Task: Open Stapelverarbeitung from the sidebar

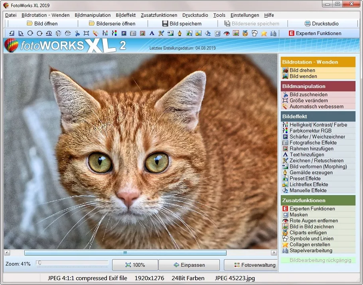Action: click(311, 251)
